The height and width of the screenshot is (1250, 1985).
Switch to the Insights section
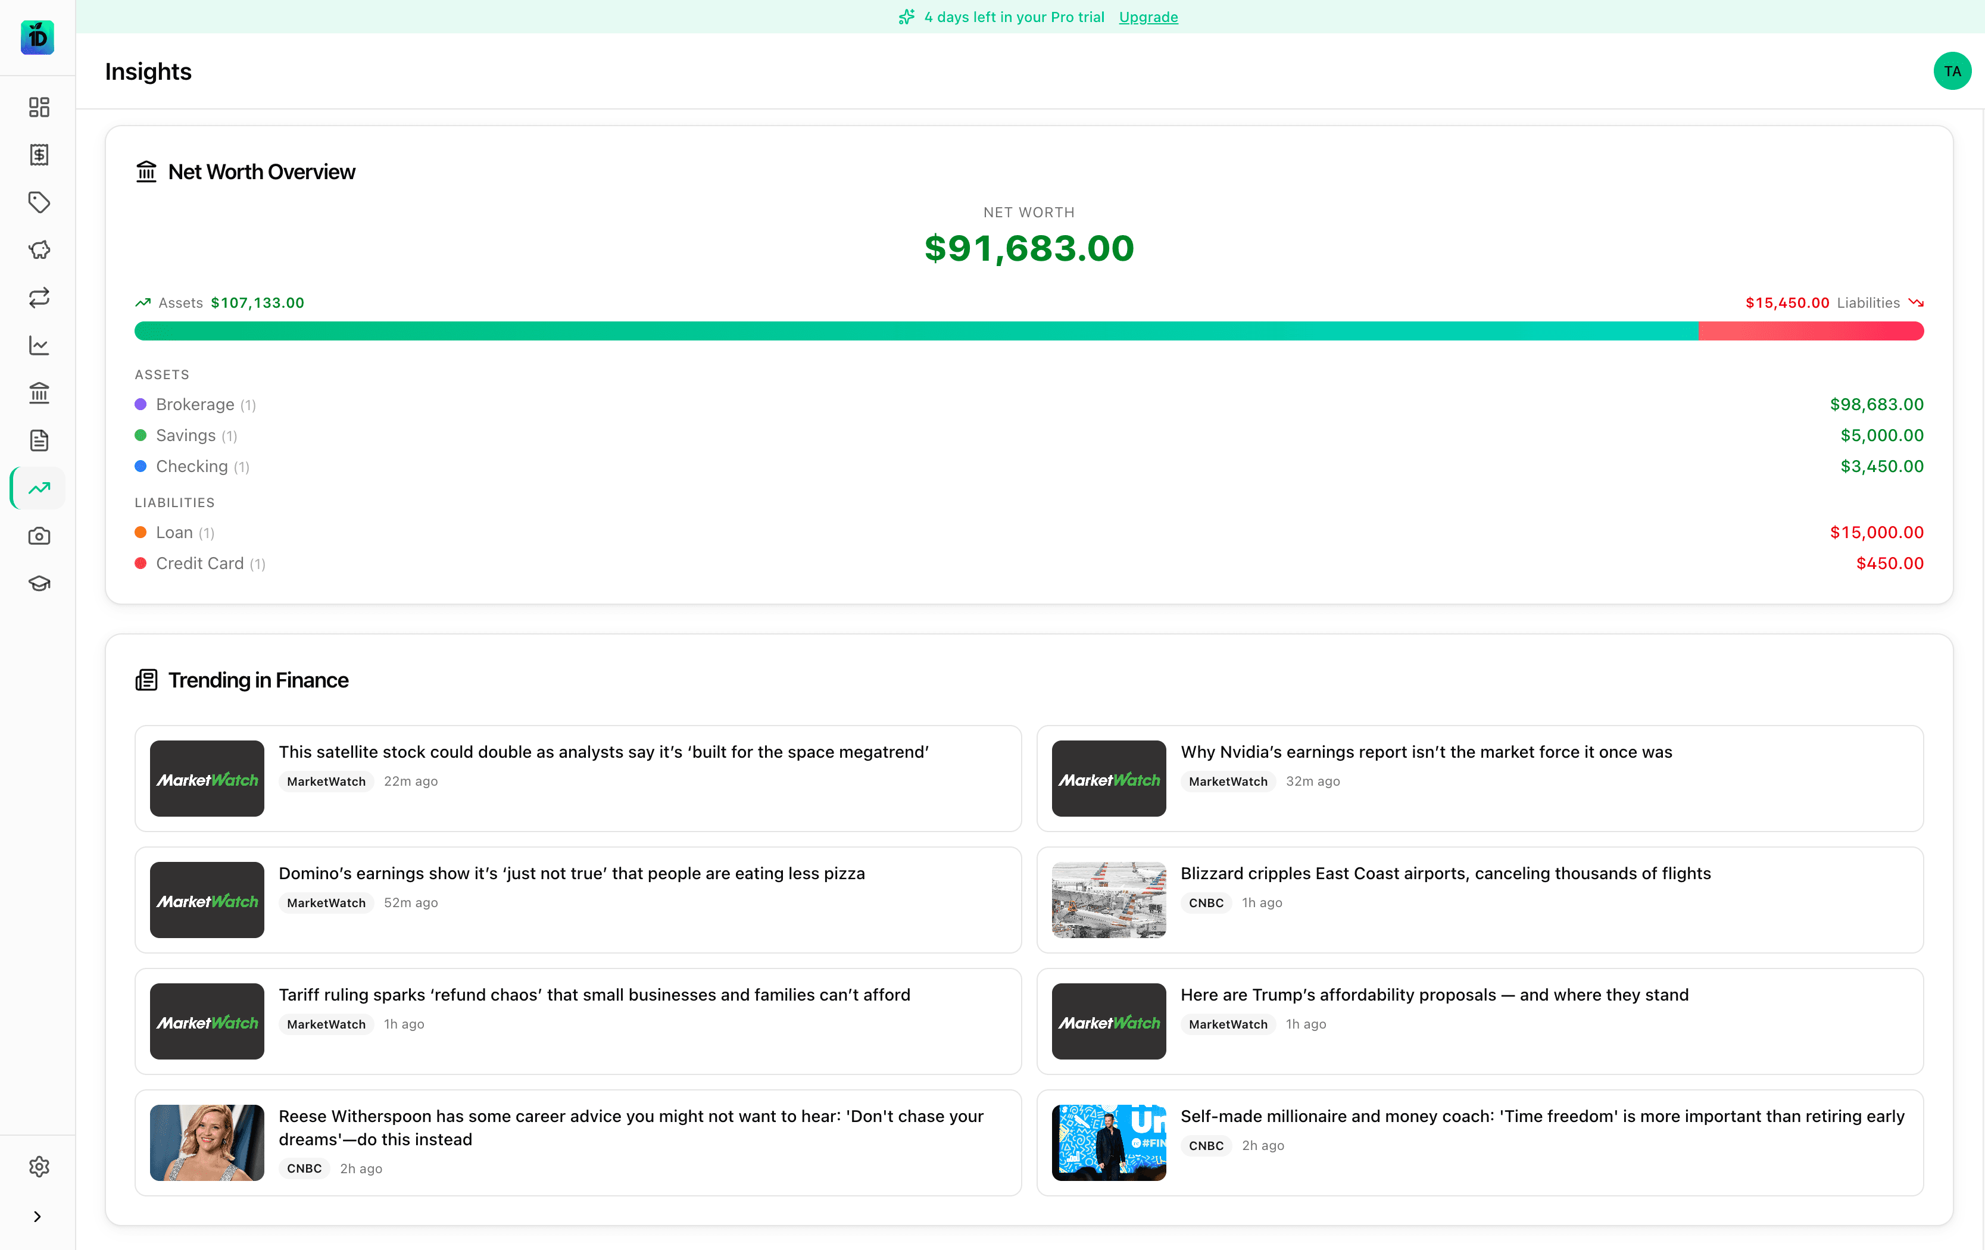(38, 488)
